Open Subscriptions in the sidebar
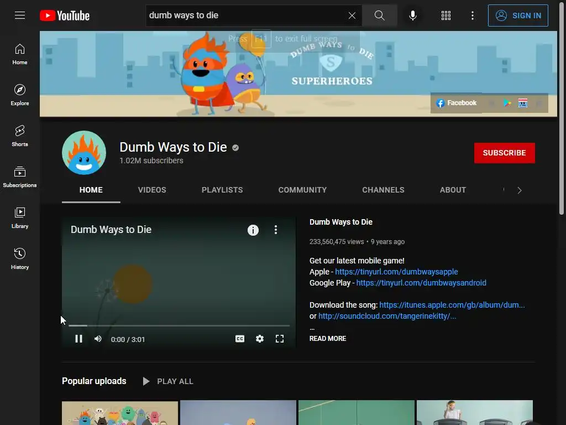Image resolution: width=566 pixels, height=425 pixels. point(20,177)
